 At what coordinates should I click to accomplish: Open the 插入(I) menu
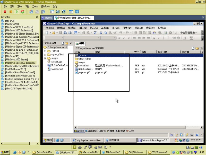click(x=83, y=28)
